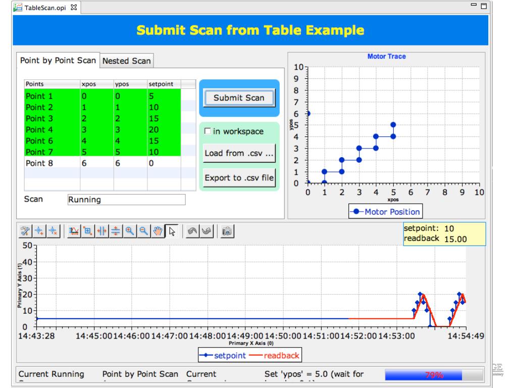Perform auto scale on the plot
517x388 pixels.
point(74,231)
